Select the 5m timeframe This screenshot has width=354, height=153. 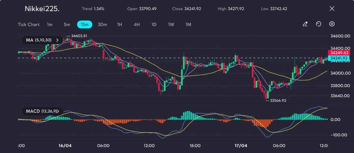tap(67, 25)
